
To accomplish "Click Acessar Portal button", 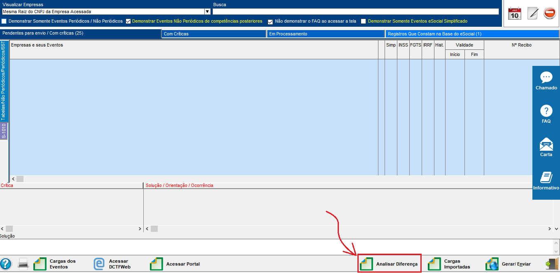I will [175, 264].
